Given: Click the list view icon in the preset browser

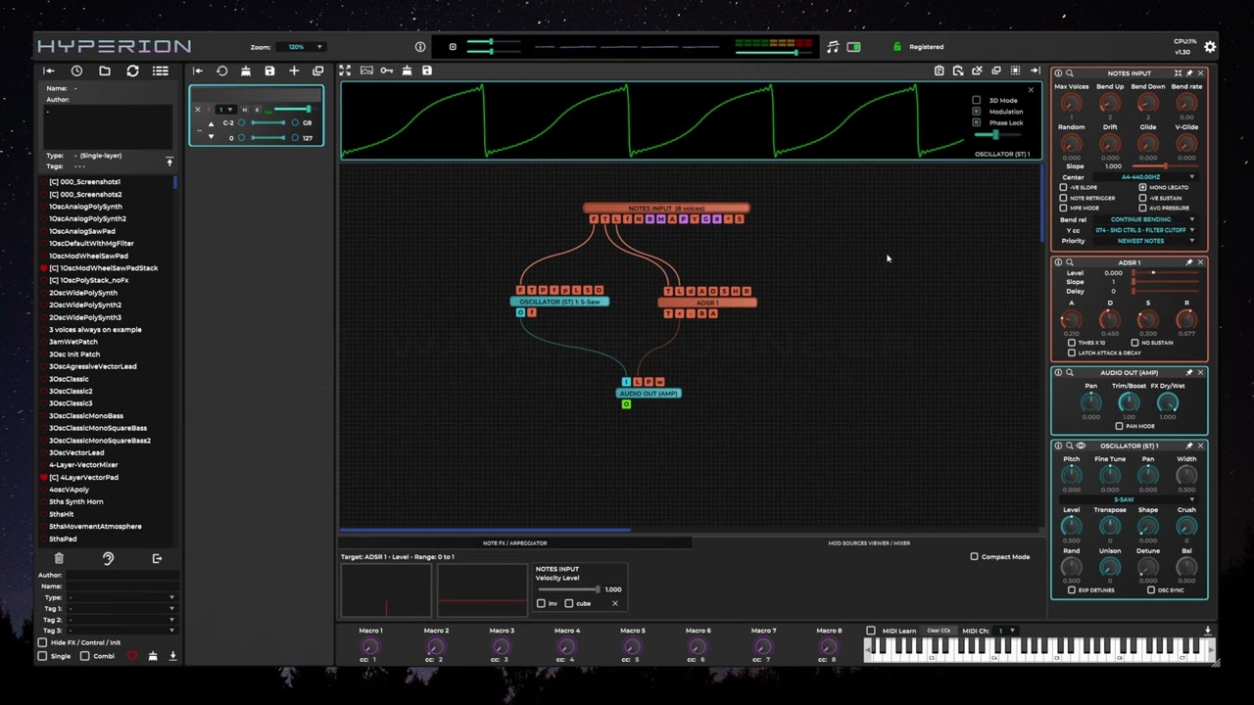Looking at the screenshot, I should coord(161,70).
